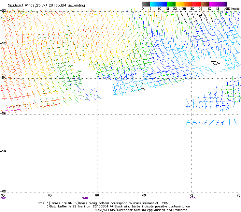Click the NOAA/NESDIS credit line

pyautogui.click(x=141, y=210)
